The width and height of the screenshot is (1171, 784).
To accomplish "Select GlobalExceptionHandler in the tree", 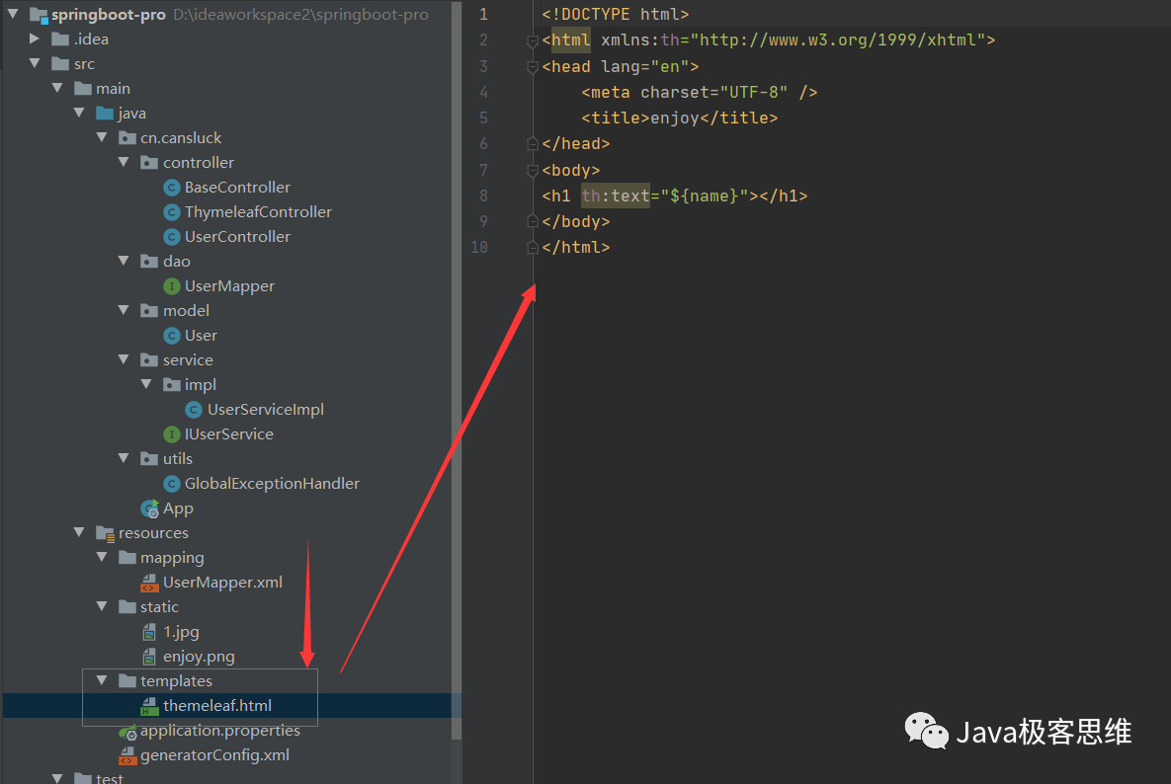I will 272,484.
